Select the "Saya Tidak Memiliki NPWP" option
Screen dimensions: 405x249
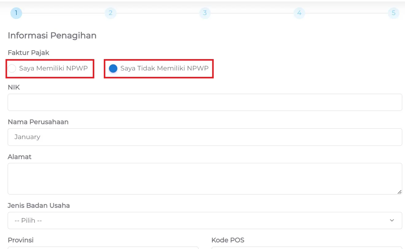(113, 68)
